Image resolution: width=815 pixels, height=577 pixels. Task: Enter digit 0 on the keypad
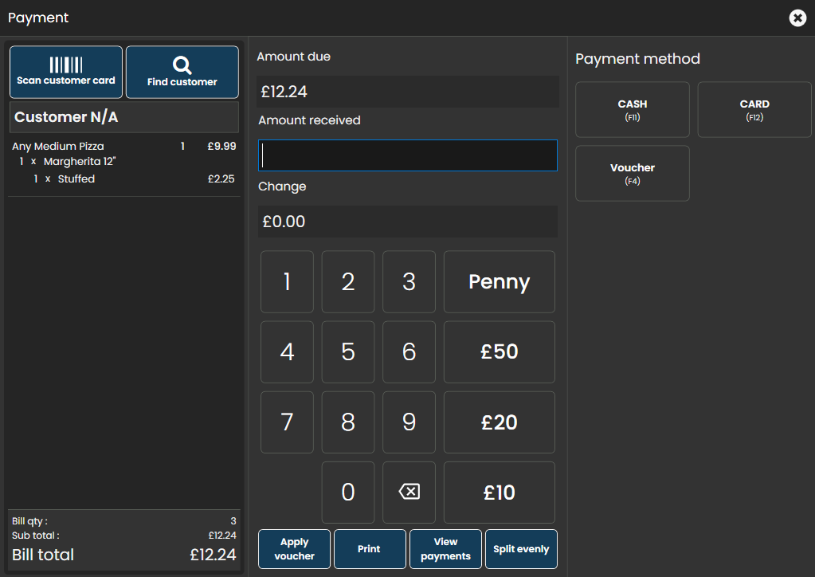tap(348, 492)
